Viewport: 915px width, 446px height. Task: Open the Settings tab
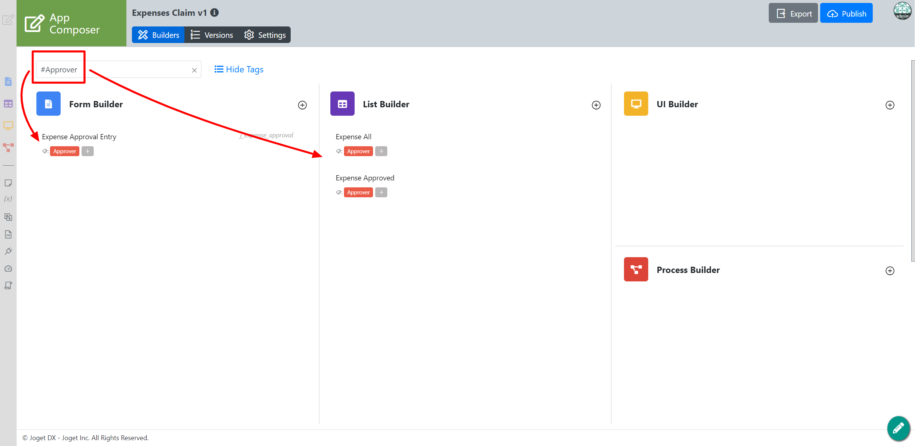pyautogui.click(x=265, y=35)
